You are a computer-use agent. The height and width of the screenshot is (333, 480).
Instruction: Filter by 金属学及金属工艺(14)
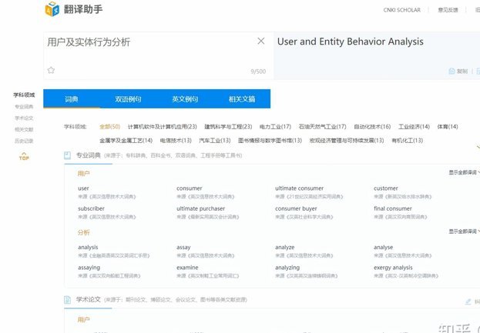click(126, 141)
